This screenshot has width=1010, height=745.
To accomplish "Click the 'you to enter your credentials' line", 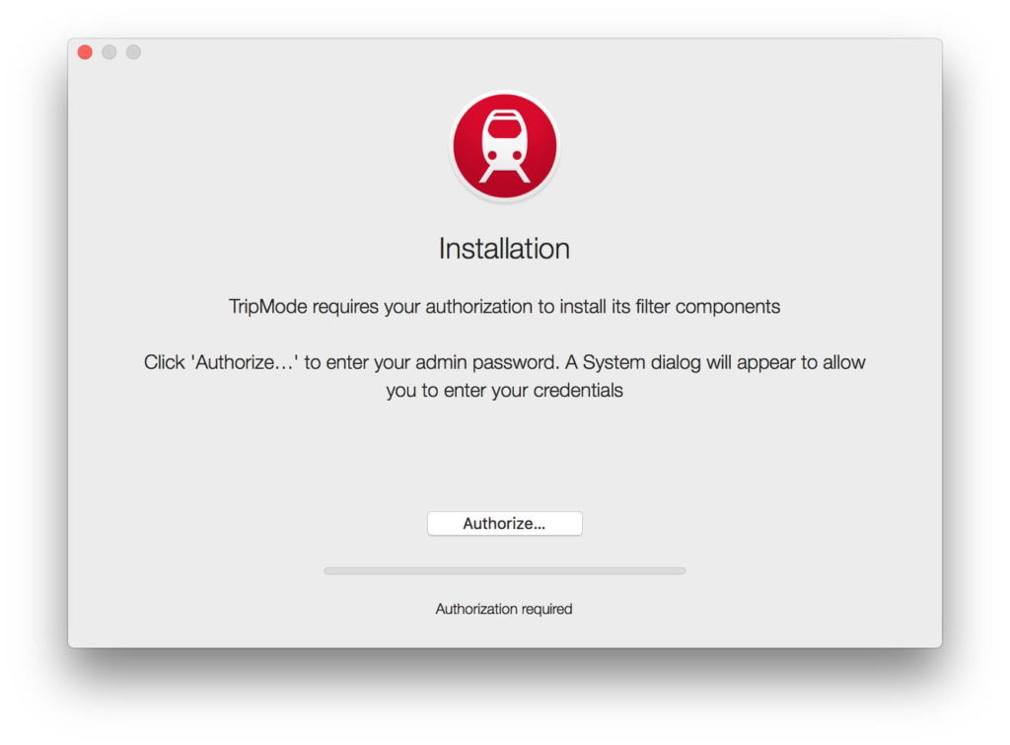I will click(504, 391).
